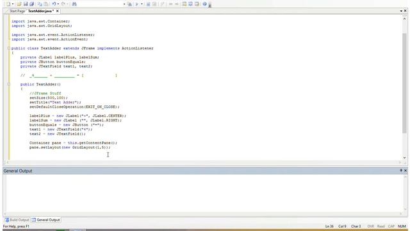Click the '//JFrame Stuff' comment
410x231 pixels.
45,93
